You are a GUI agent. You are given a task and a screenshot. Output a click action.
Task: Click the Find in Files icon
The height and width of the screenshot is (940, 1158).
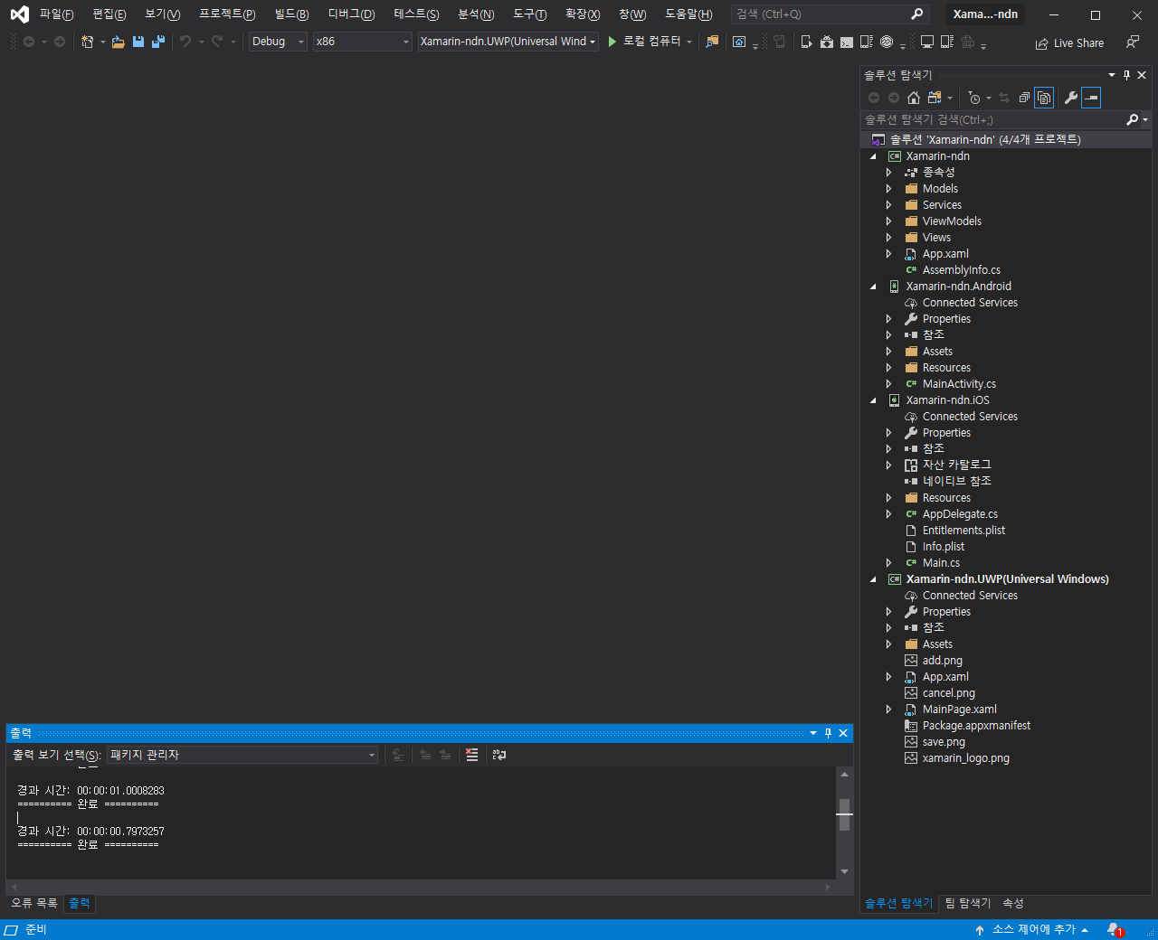point(712,42)
